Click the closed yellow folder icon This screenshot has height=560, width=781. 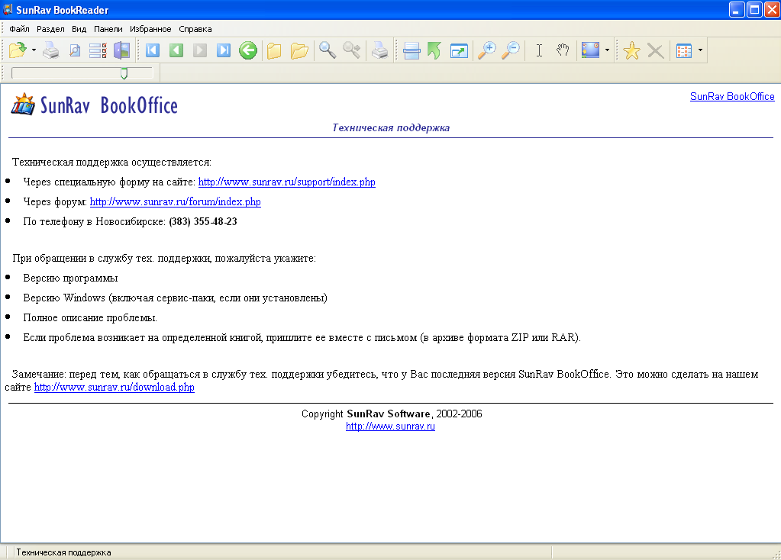274,50
